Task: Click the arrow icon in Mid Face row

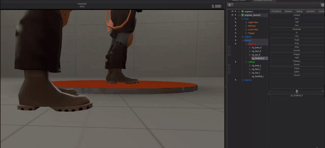Action: [236, 26]
